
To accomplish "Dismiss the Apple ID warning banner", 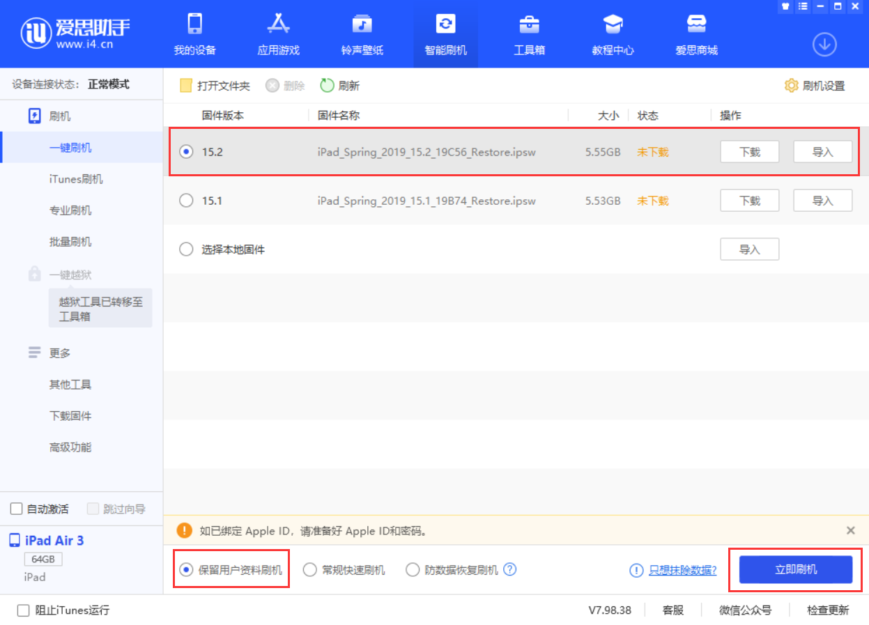I will [849, 530].
